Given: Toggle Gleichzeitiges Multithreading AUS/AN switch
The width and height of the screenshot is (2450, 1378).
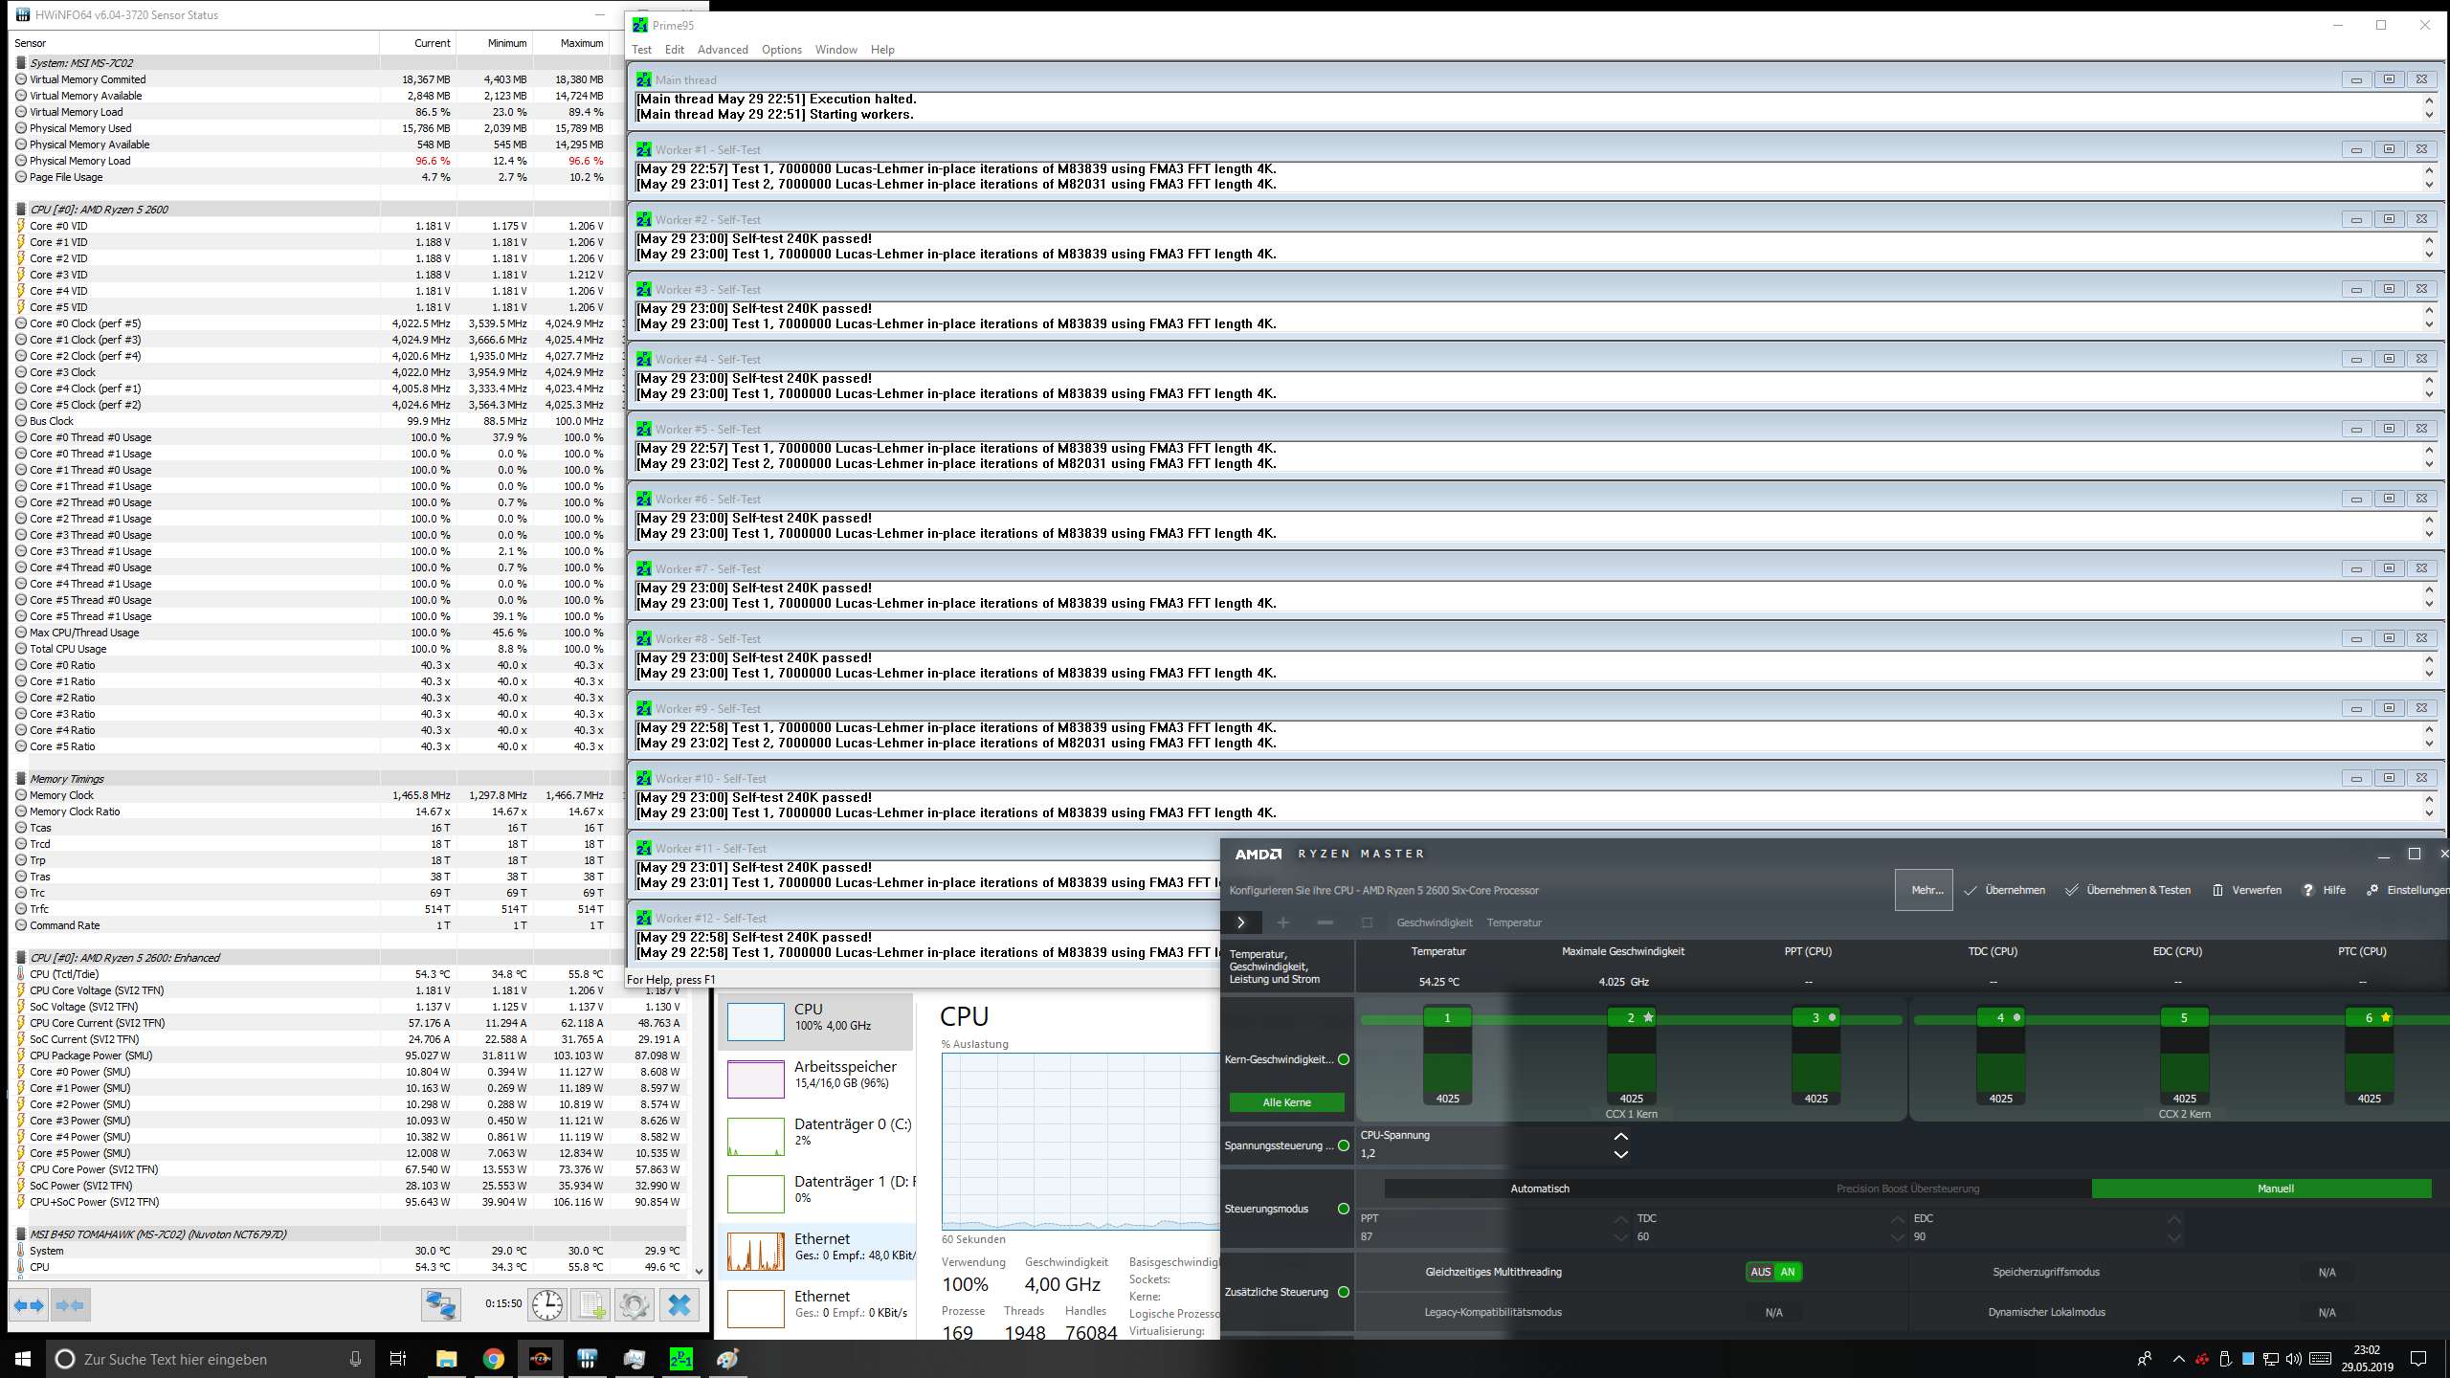Looking at the screenshot, I should click(1773, 1272).
